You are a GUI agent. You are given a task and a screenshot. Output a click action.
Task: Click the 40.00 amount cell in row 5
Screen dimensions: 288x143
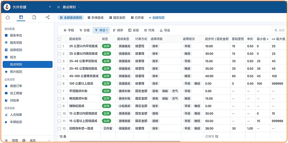(x=217, y=76)
